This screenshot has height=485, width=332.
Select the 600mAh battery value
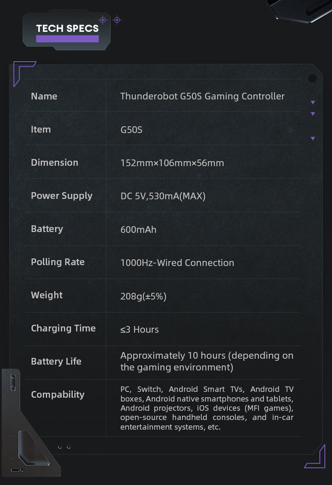click(138, 229)
